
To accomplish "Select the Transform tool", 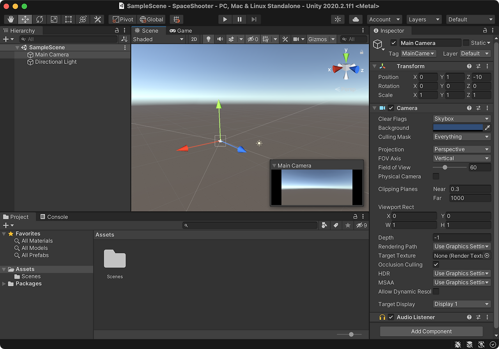I will 83,19.
